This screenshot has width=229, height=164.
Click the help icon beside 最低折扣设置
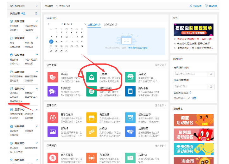point(190,93)
